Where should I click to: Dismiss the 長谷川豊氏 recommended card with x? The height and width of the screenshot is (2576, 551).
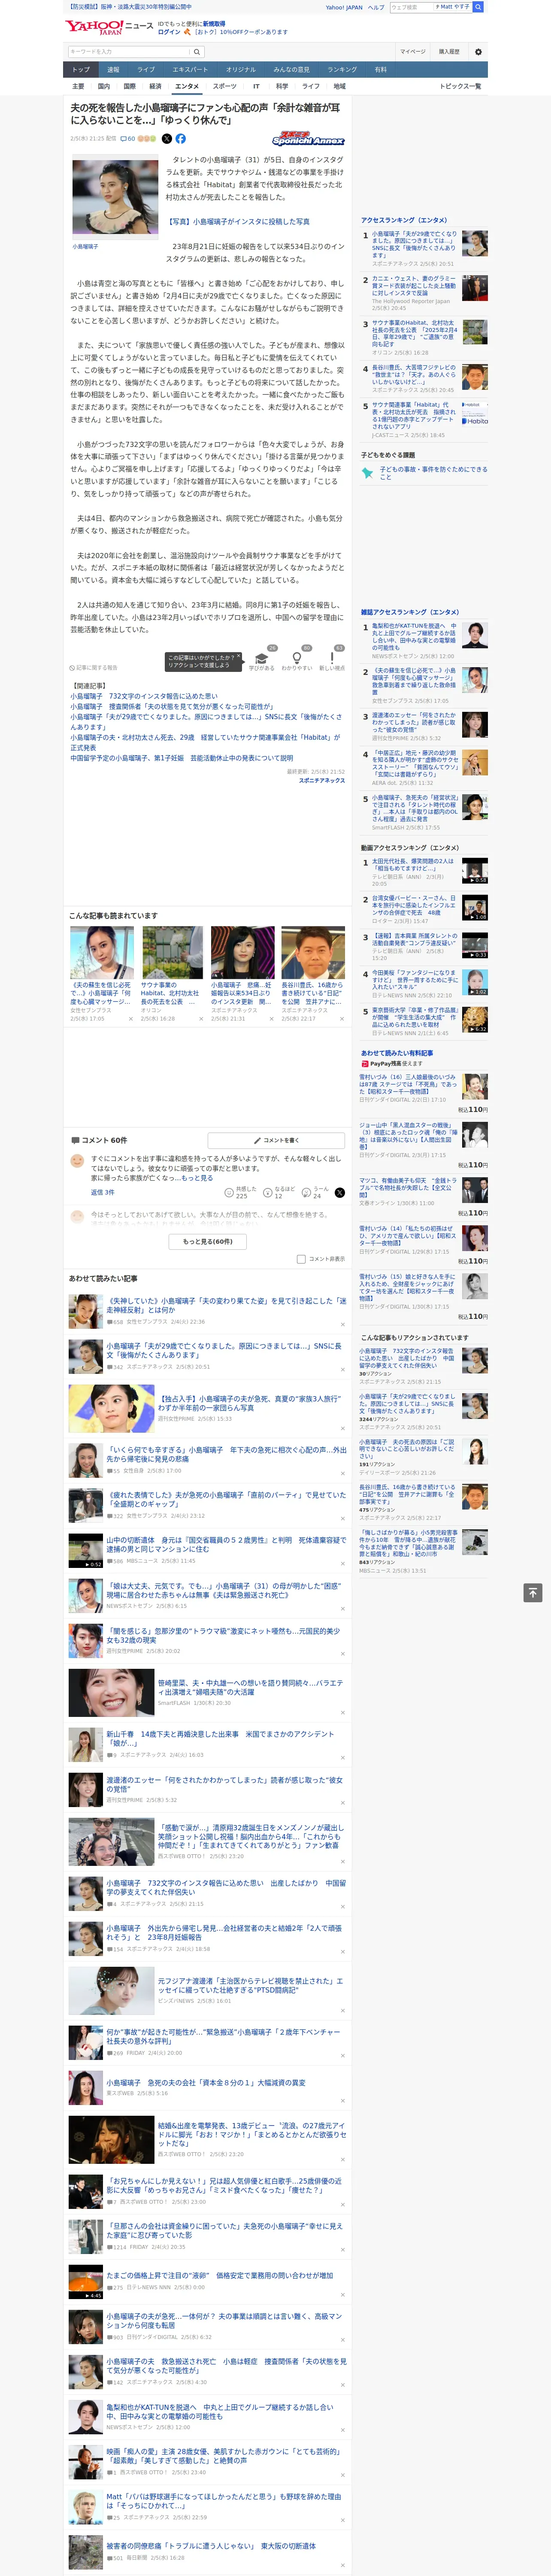[x=341, y=1018]
